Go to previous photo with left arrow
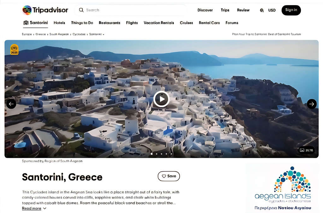This screenshot has width=323, height=213. [x=11, y=104]
